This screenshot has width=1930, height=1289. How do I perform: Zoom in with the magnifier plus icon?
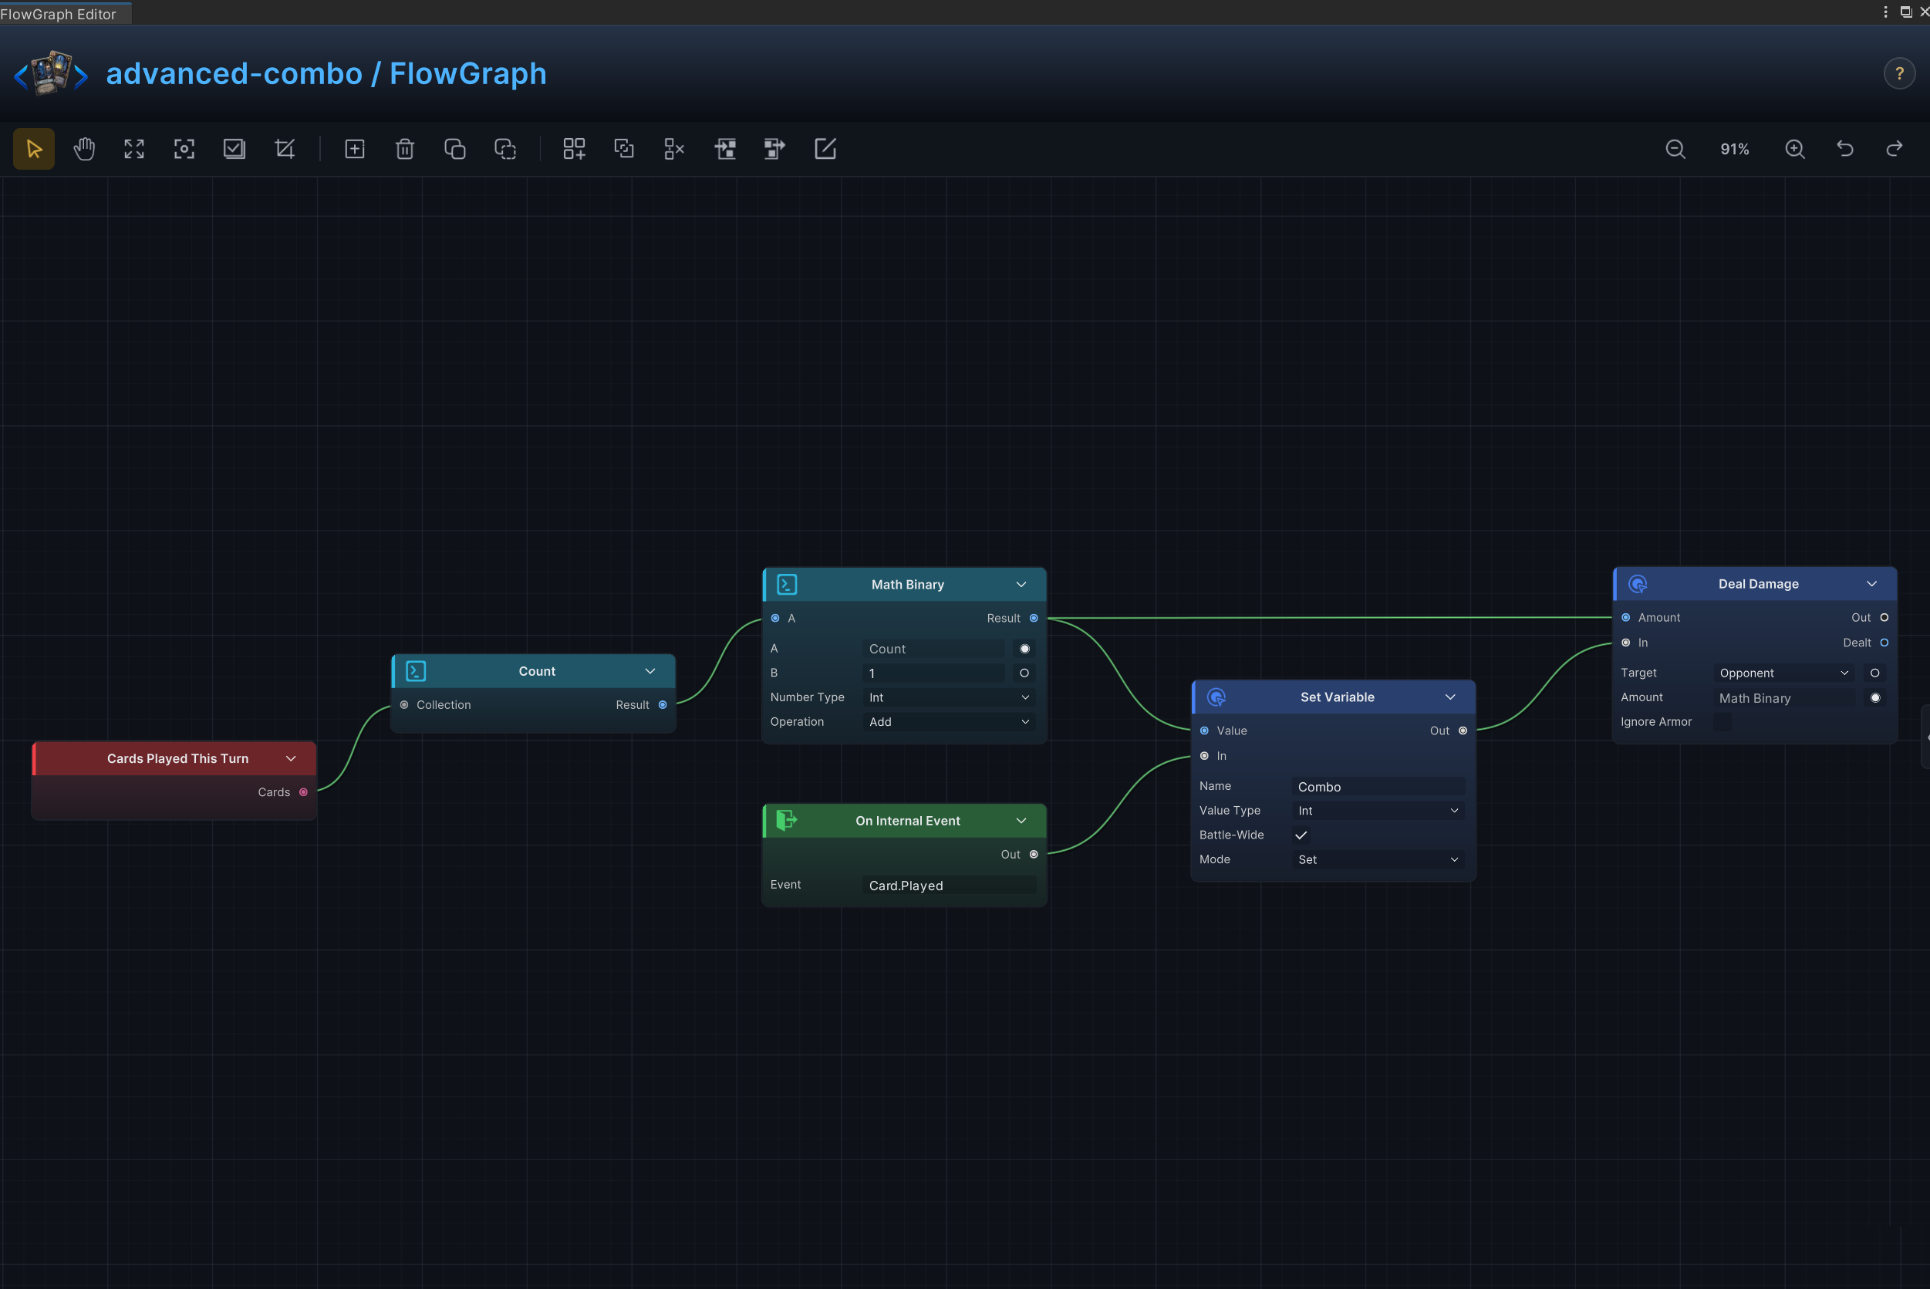[x=1795, y=149]
